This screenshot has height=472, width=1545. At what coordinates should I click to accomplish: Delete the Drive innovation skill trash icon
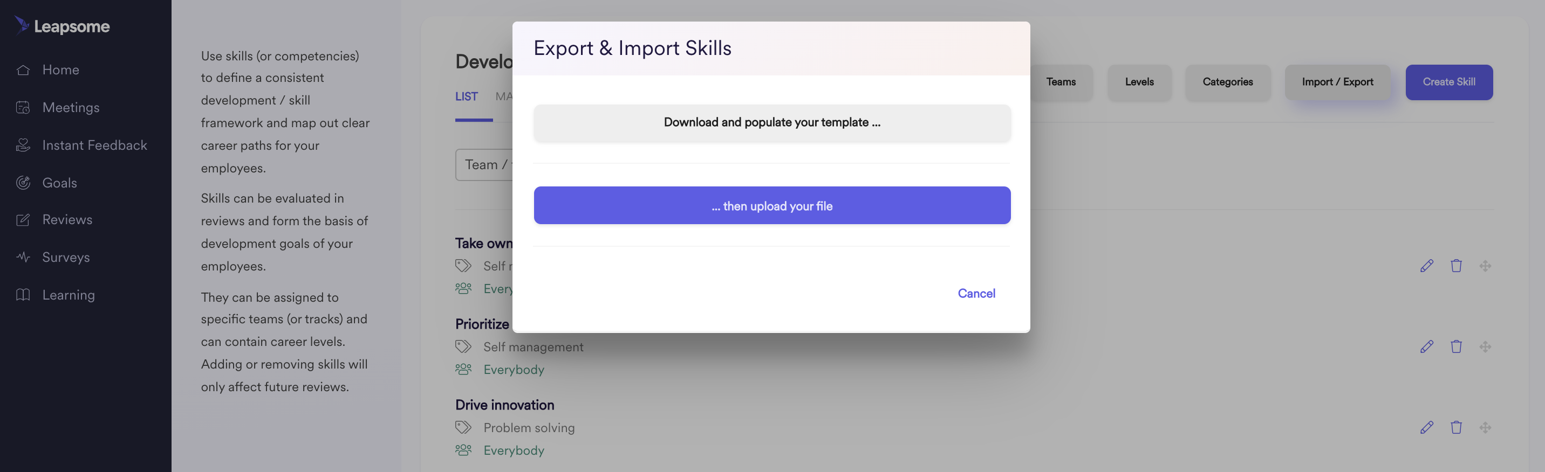coord(1455,427)
